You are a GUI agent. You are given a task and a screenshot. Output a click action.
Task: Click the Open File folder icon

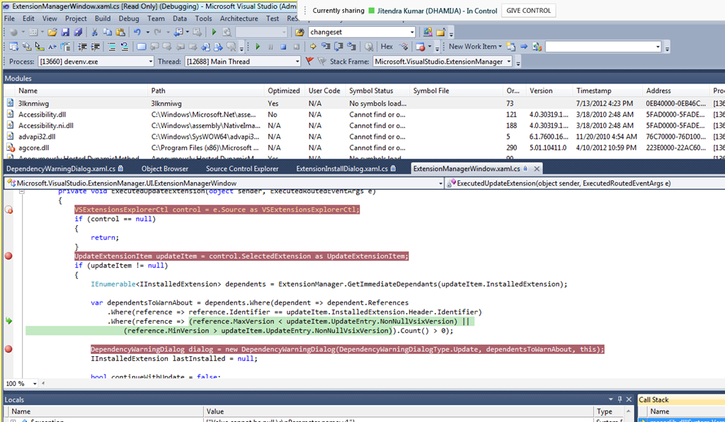52,32
